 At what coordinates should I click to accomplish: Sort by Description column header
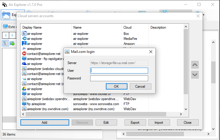[x=166, y=27]
